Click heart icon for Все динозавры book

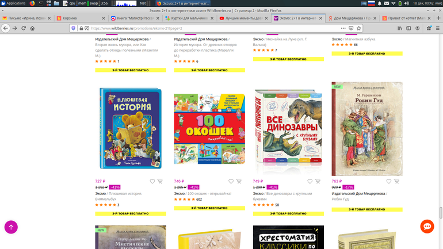[310, 181]
